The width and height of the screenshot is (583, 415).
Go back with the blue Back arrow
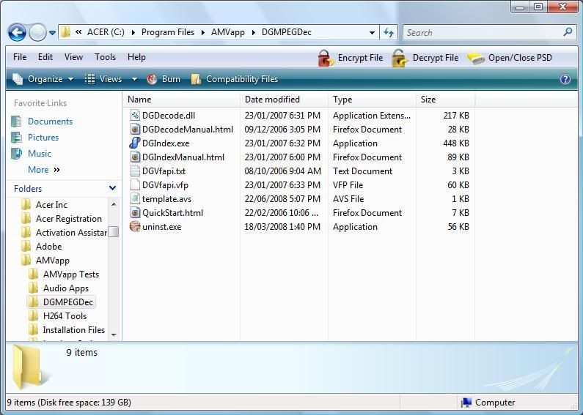[17, 32]
